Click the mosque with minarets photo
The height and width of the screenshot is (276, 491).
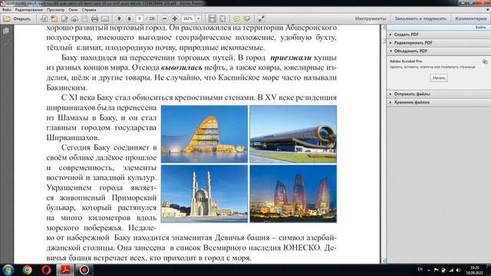[x=204, y=194]
